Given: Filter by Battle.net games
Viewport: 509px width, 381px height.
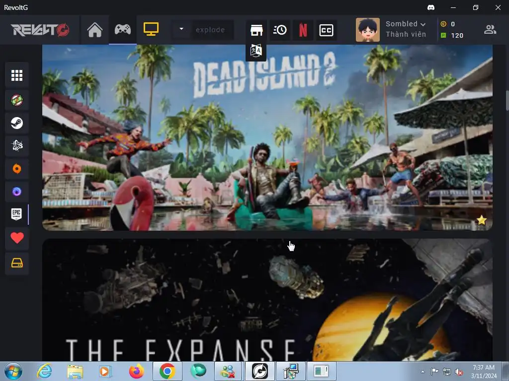Looking at the screenshot, I should (x=17, y=146).
